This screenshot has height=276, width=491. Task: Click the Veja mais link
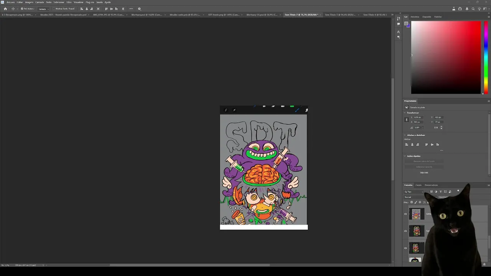(x=424, y=172)
